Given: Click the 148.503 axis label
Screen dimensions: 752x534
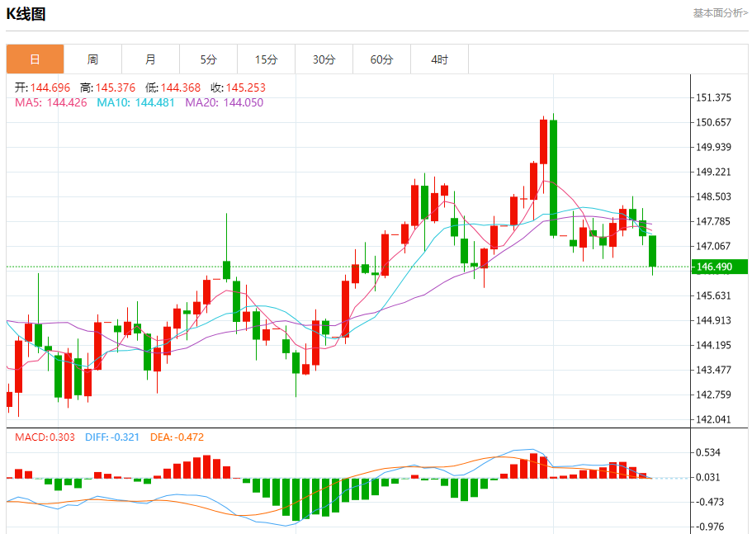Looking at the screenshot, I should [x=714, y=196].
